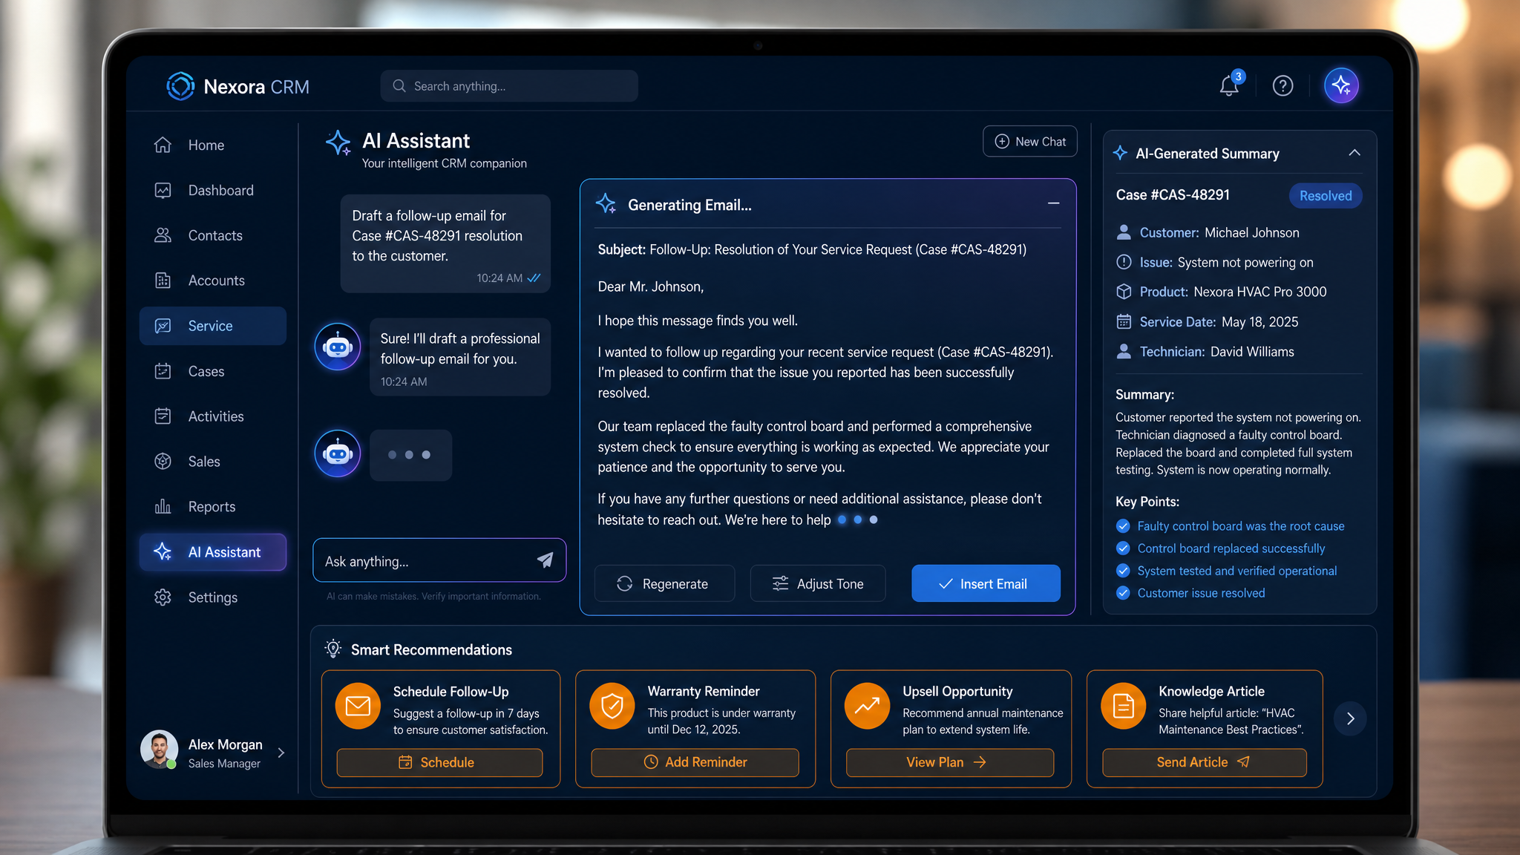Click the email Subject line
The image size is (1520, 855).
coord(812,249)
